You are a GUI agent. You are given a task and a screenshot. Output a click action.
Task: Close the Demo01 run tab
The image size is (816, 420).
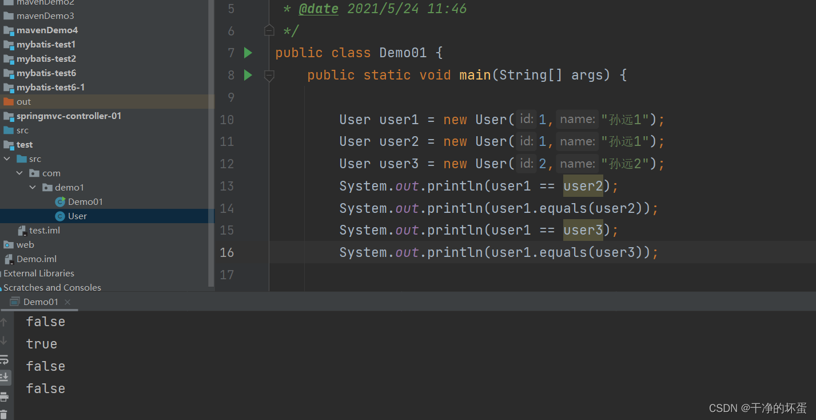coord(67,302)
